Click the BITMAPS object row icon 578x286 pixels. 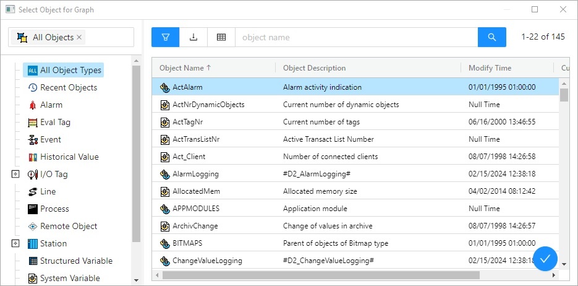165,243
